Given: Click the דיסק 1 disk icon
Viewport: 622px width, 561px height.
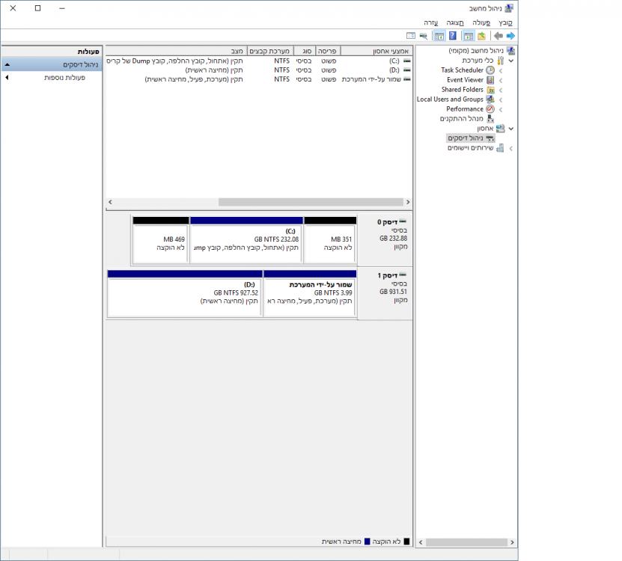Looking at the screenshot, I should click(403, 275).
